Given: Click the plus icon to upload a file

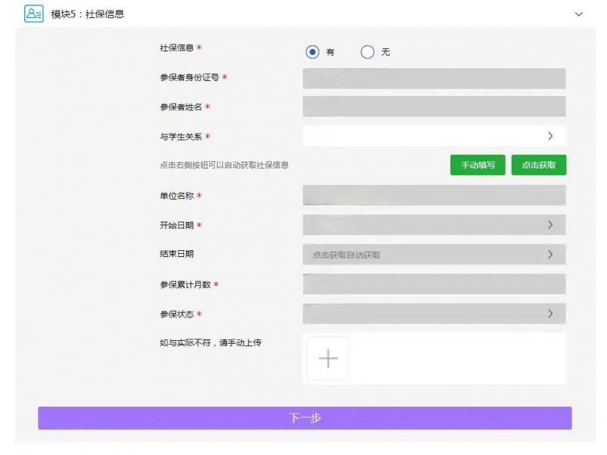Looking at the screenshot, I should pos(328,358).
